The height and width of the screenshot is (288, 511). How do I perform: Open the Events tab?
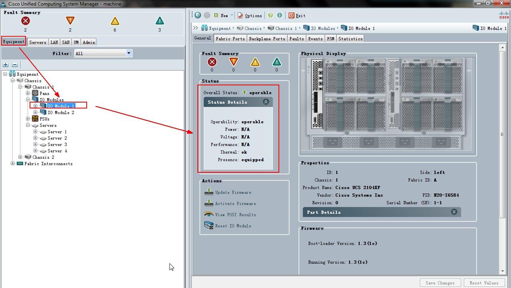tap(315, 39)
